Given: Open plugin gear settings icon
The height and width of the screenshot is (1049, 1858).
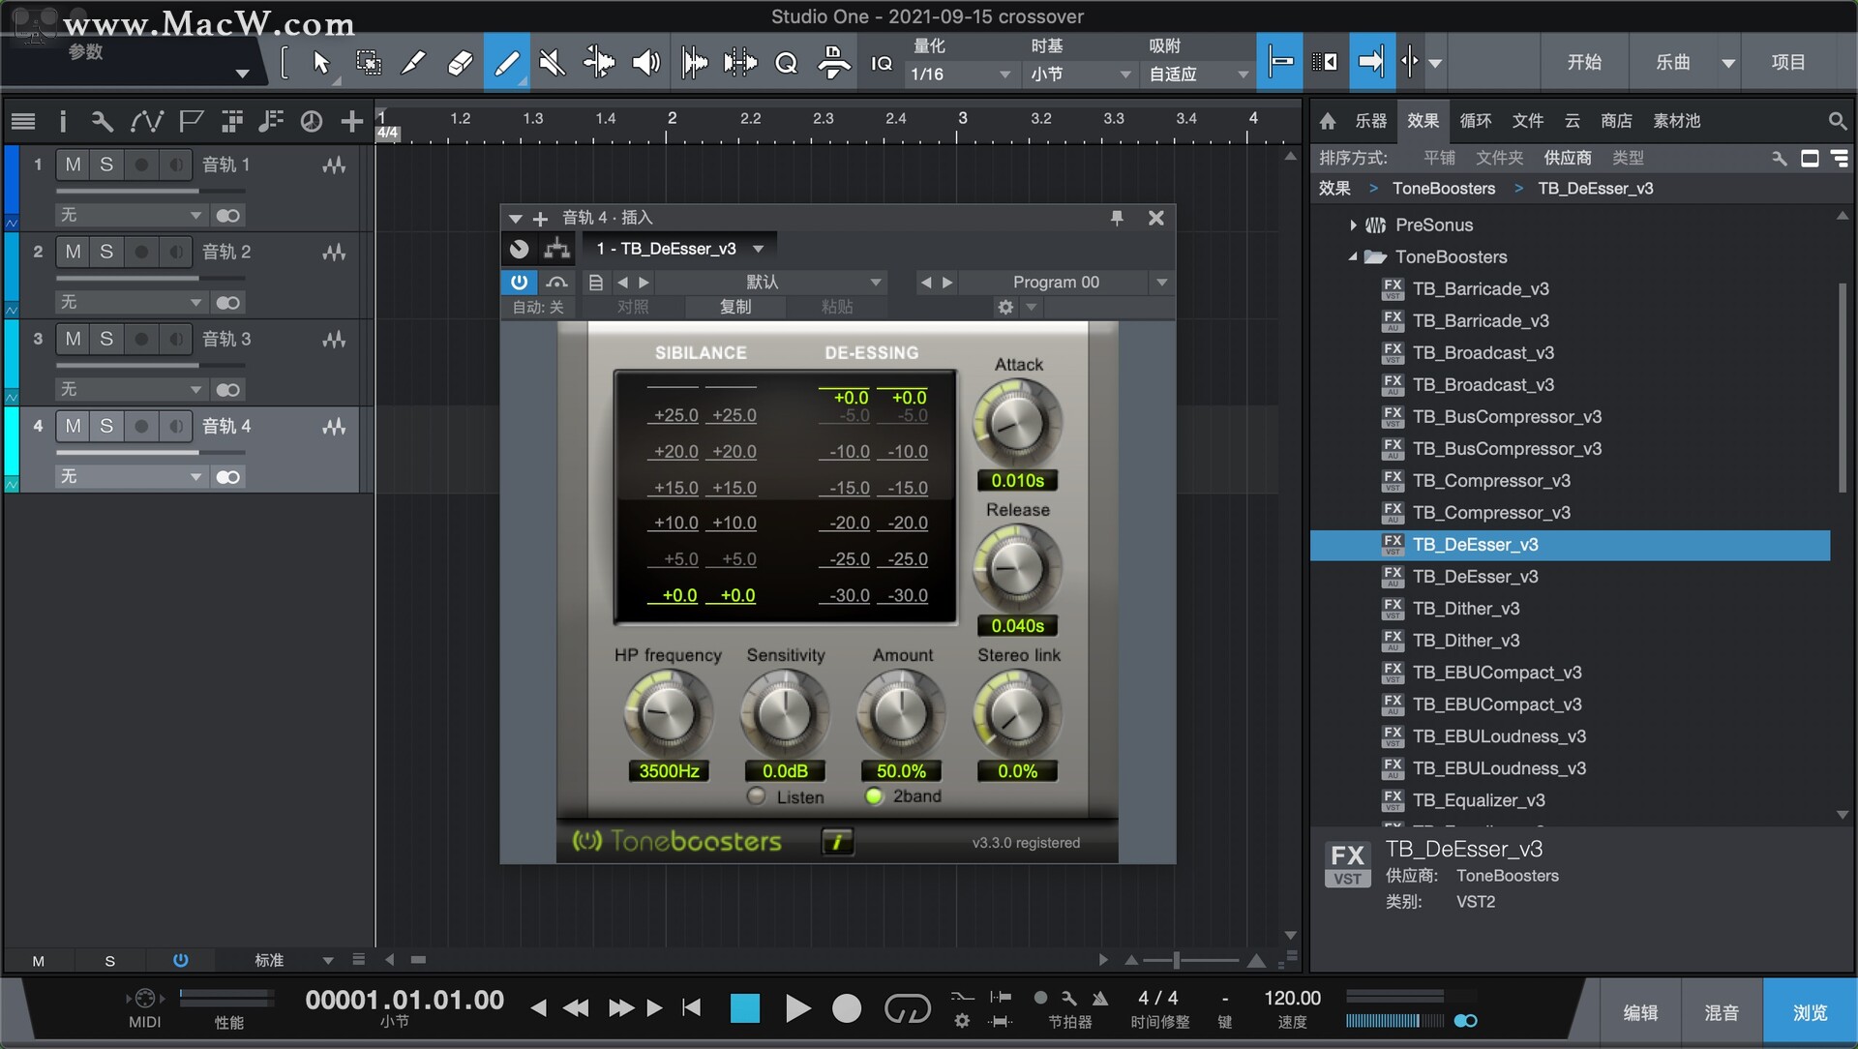Looking at the screenshot, I should 1005,307.
